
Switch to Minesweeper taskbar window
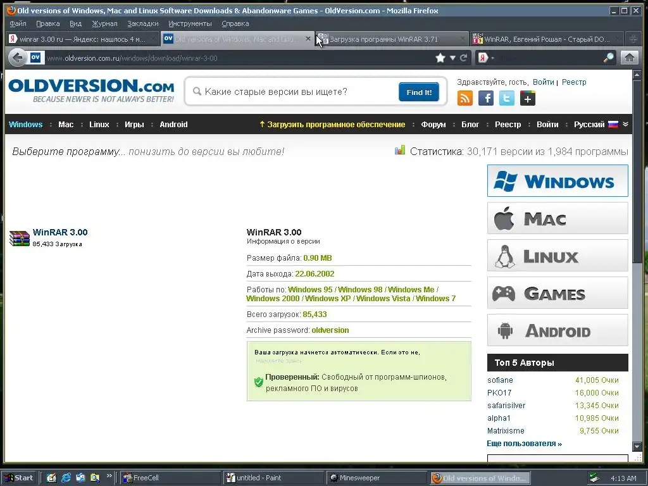click(377, 478)
